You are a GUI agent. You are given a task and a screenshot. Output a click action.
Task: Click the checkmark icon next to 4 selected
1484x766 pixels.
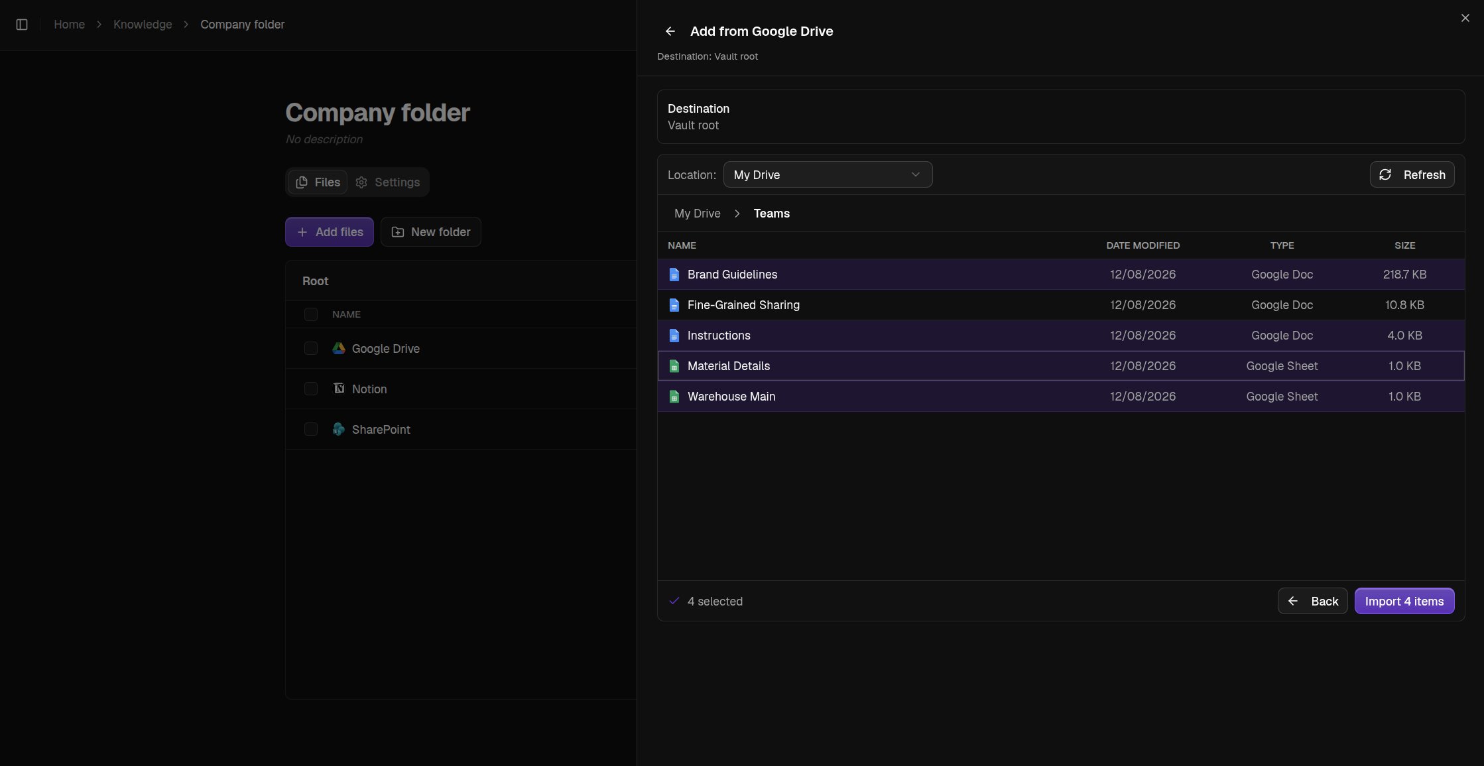[x=674, y=601]
